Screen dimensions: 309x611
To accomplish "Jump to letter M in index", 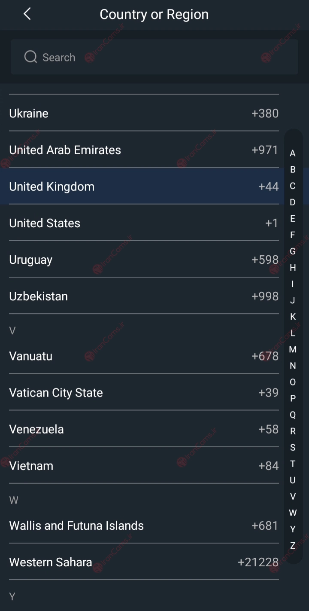I will [293, 349].
